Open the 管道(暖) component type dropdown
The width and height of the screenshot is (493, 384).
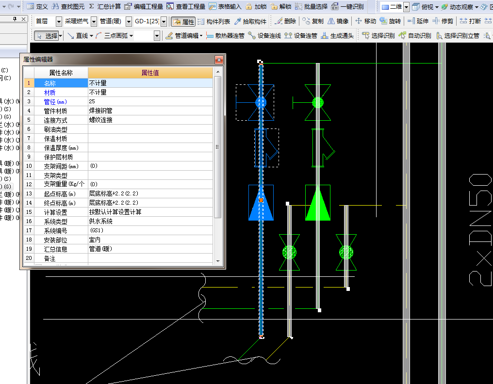point(129,22)
